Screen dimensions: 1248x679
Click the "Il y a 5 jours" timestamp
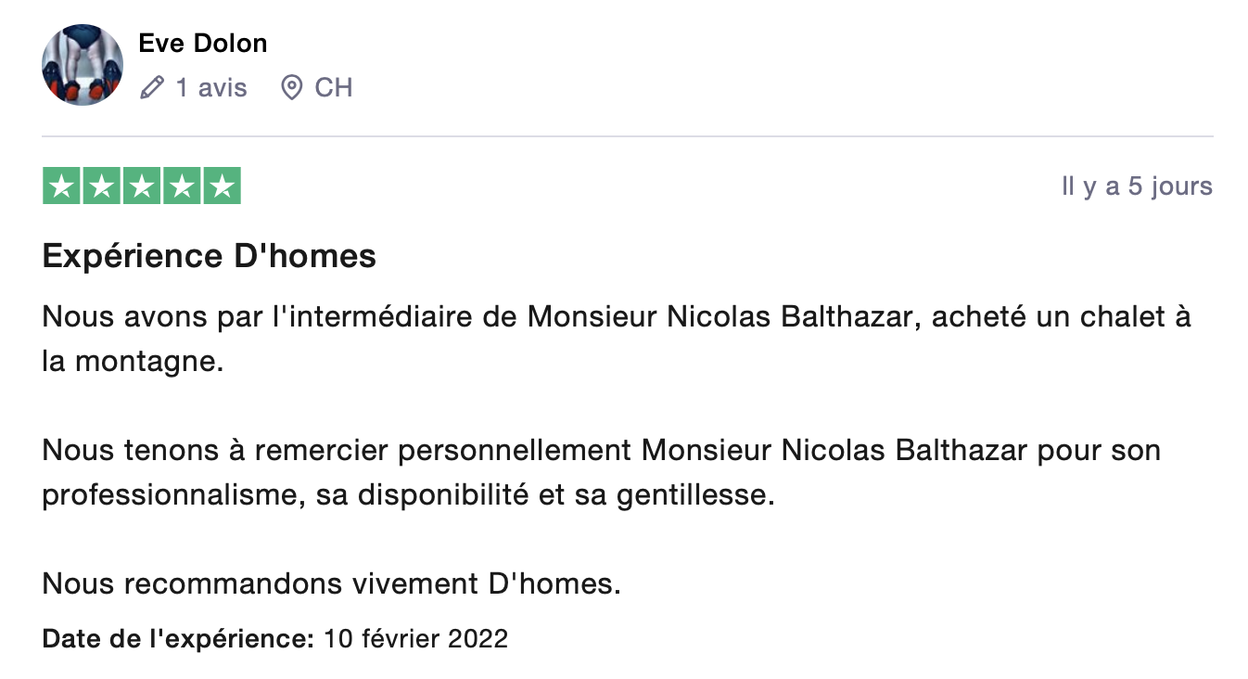(x=1137, y=186)
